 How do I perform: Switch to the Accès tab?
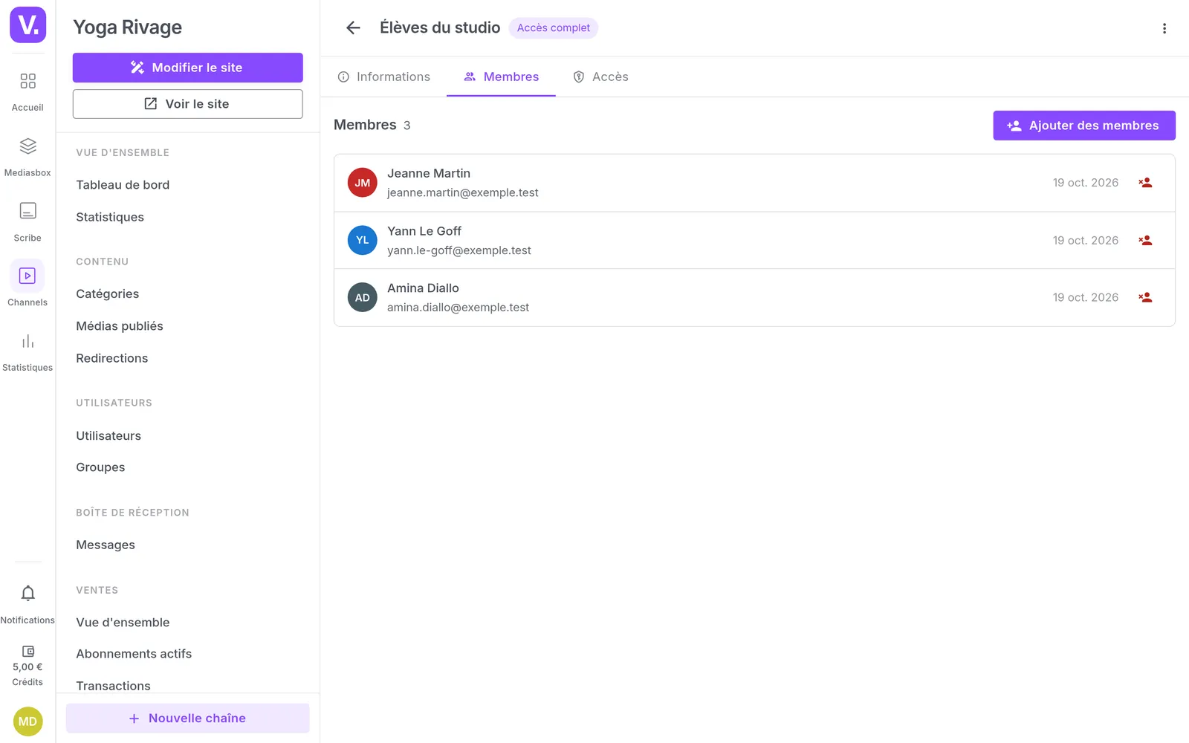coord(600,77)
